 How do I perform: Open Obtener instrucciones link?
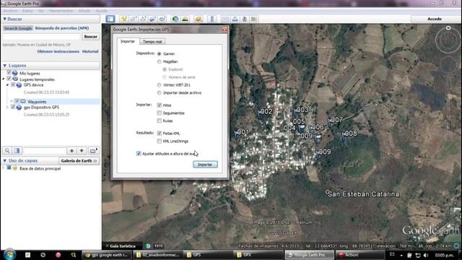tap(58, 51)
